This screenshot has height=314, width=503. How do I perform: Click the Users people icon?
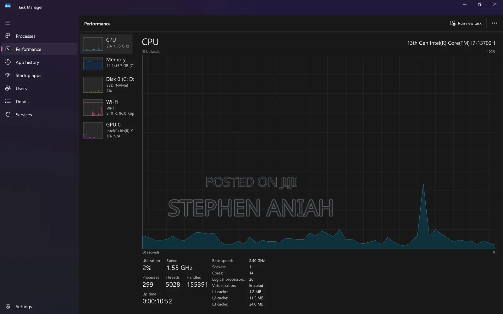pyautogui.click(x=8, y=88)
